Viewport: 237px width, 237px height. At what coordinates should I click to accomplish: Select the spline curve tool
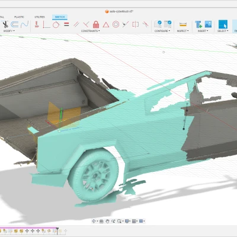pyautogui.click(x=25, y=24)
